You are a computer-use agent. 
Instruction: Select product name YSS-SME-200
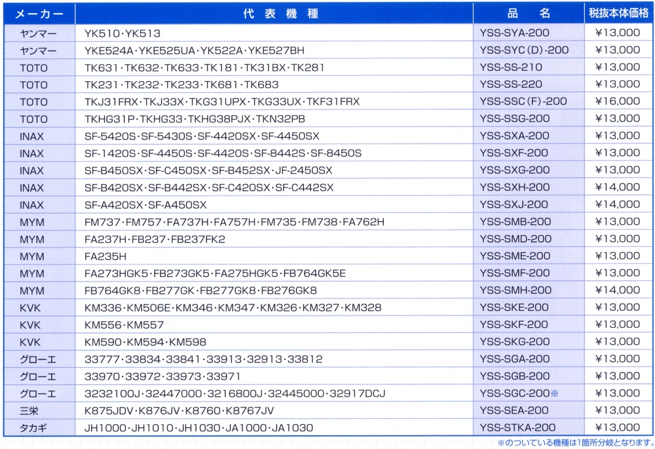[515, 256]
